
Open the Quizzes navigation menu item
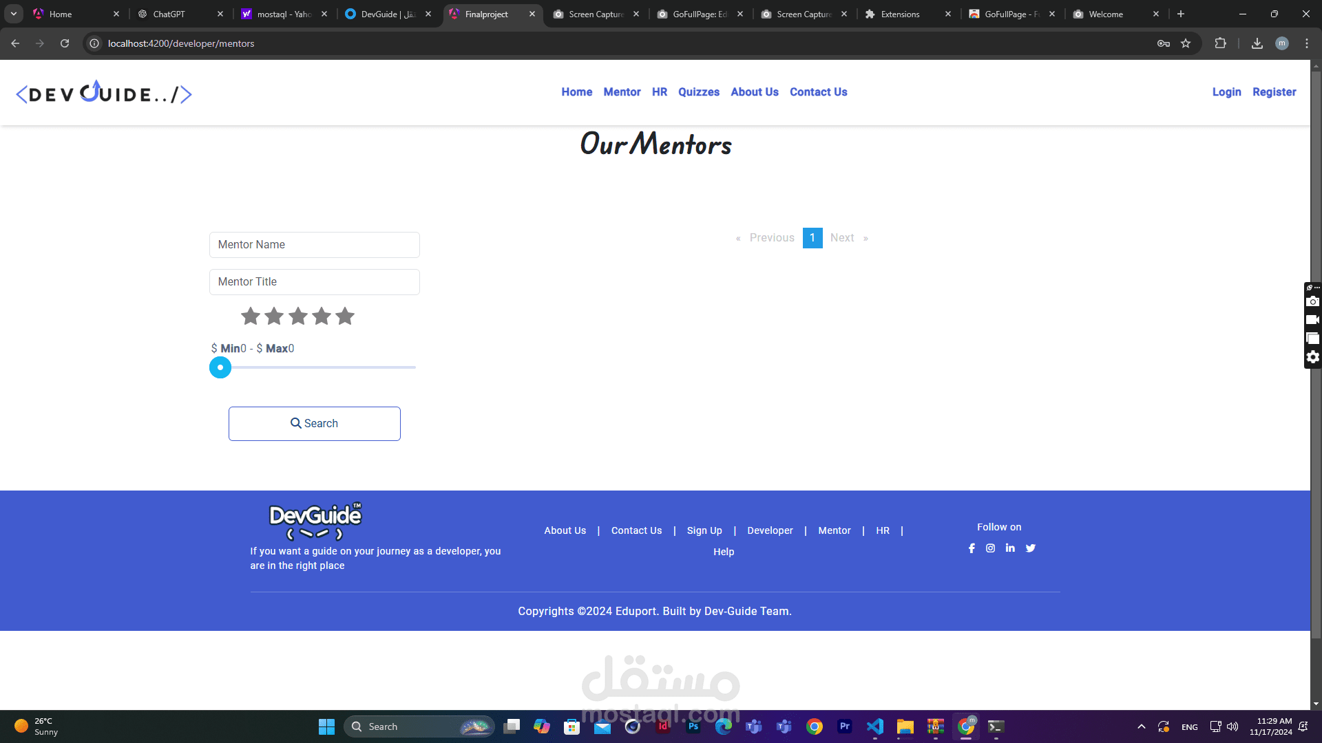coord(698,92)
